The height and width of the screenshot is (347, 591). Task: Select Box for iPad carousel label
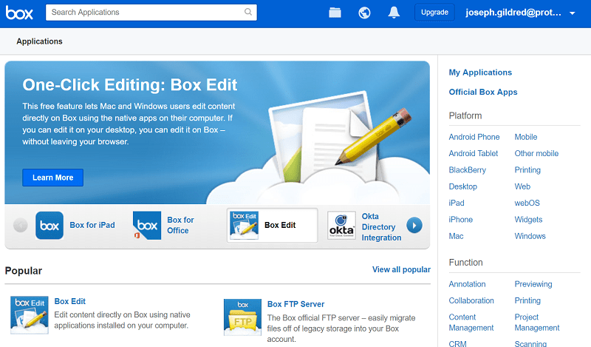(x=92, y=225)
